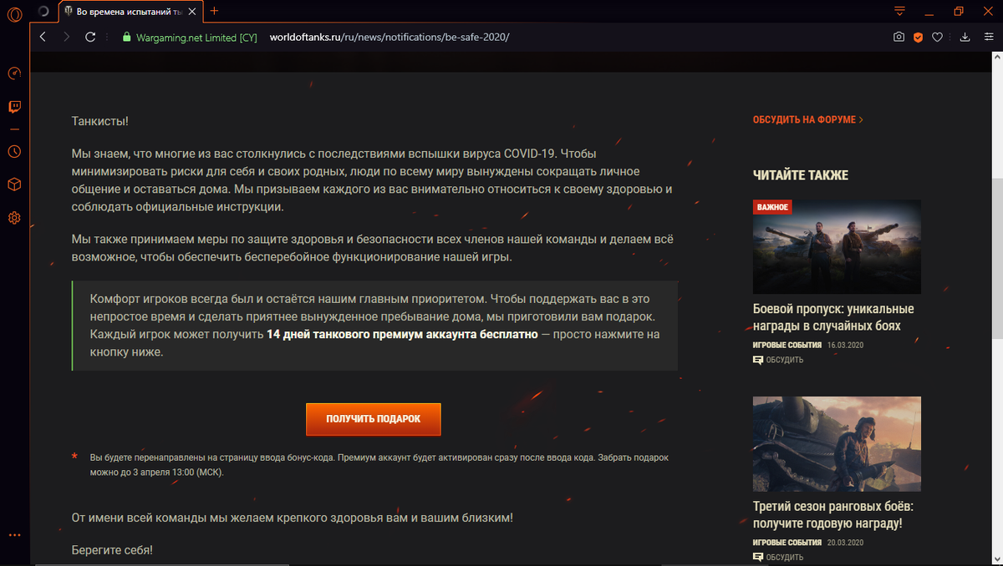Open tabs menu dropdown in title bar
Screen dimensions: 1003x566
tap(899, 11)
